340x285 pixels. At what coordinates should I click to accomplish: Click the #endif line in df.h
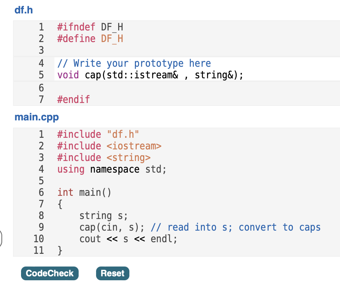click(73, 99)
